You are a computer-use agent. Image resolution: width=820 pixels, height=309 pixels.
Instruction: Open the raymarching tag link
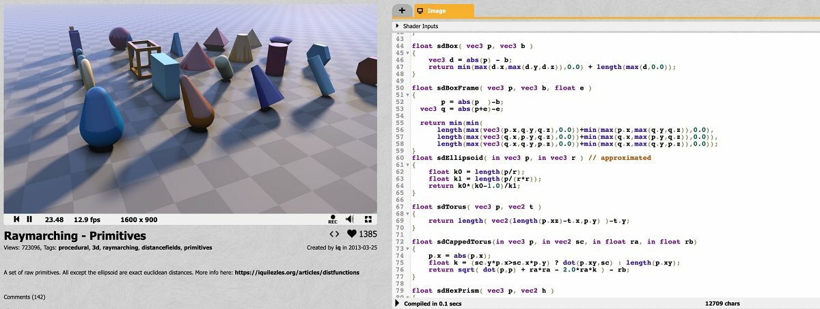point(120,247)
